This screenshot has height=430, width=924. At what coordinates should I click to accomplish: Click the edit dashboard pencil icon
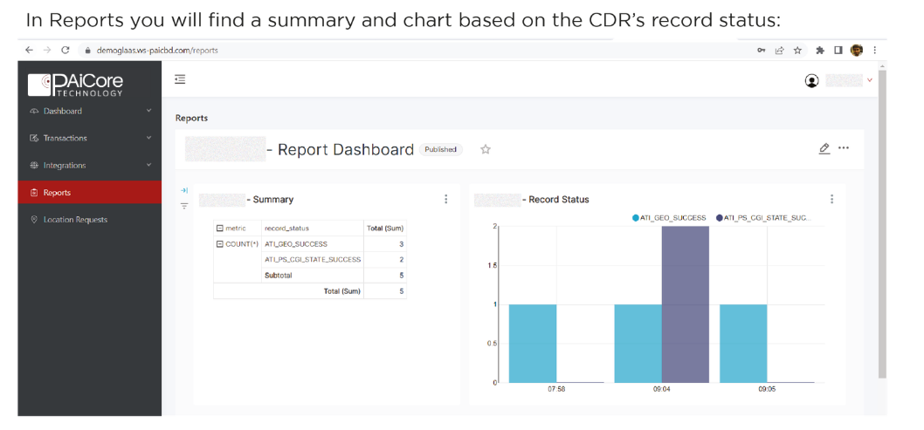[x=824, y=148]
